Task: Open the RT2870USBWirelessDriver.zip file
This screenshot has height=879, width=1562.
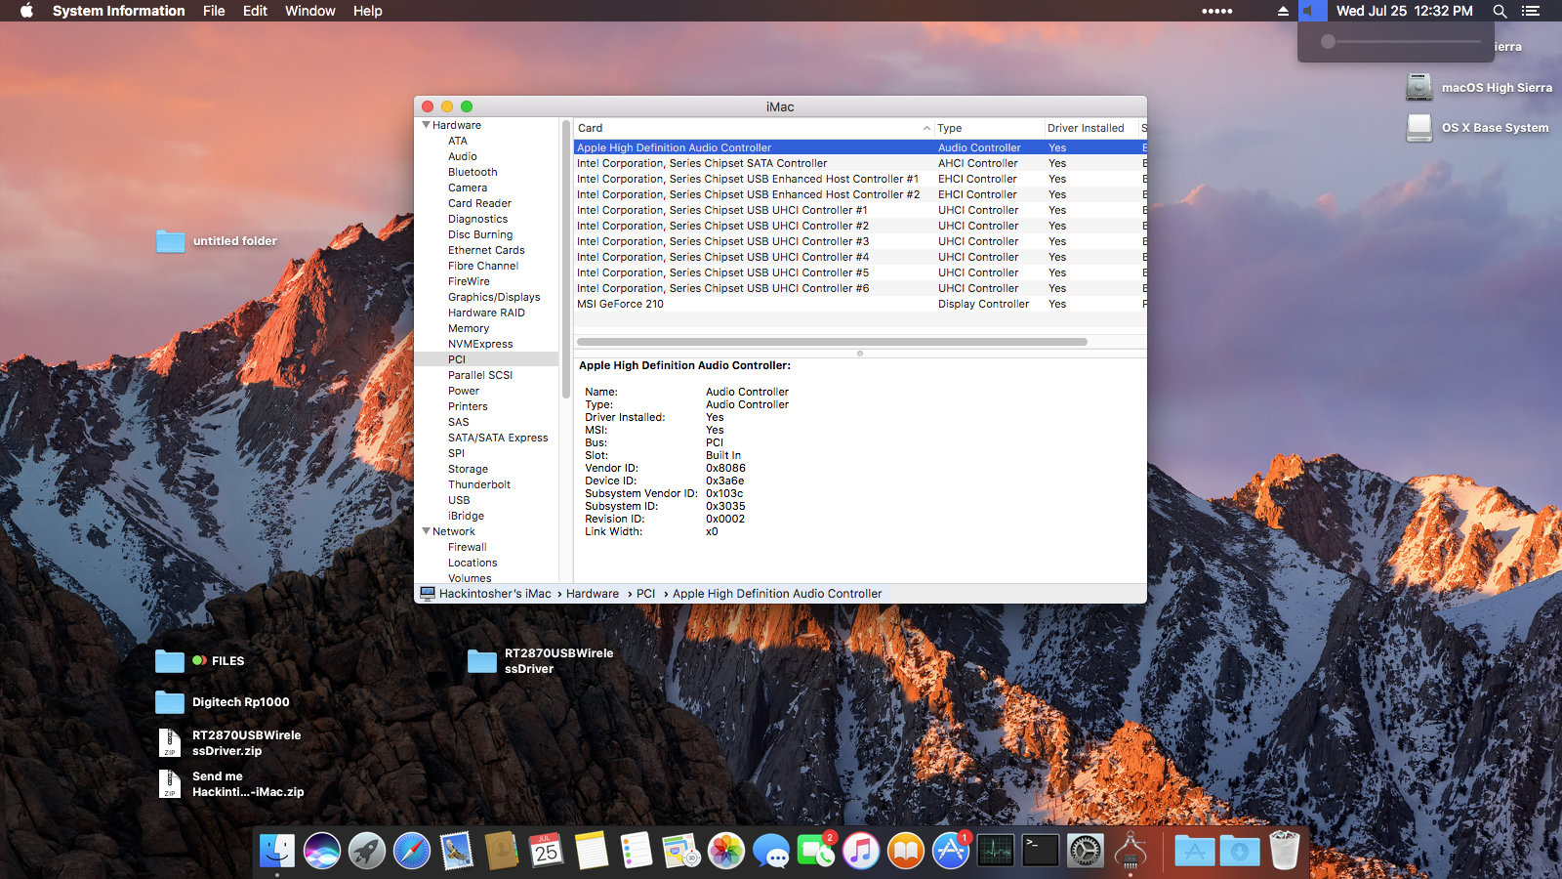Action: tap(170, 743)
